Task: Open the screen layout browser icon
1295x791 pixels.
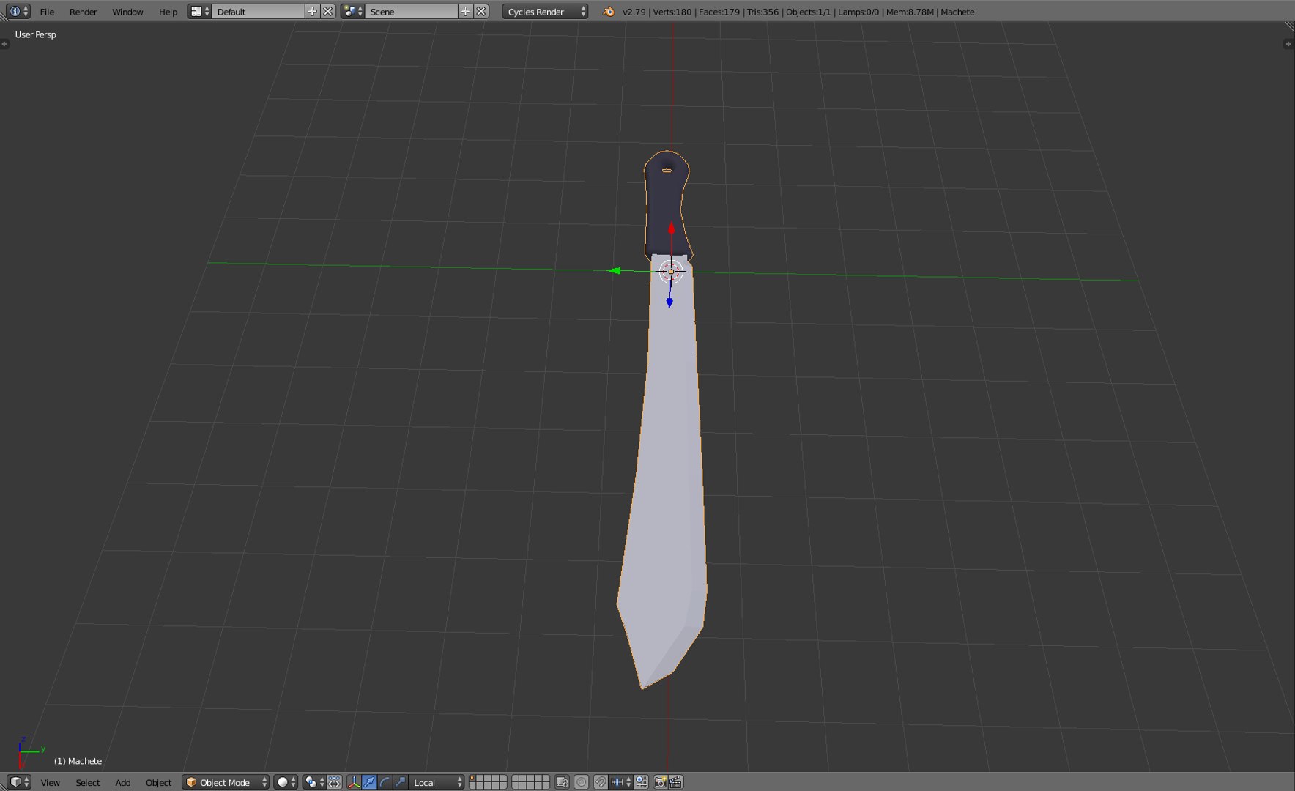Action: [x=199, y=12]
